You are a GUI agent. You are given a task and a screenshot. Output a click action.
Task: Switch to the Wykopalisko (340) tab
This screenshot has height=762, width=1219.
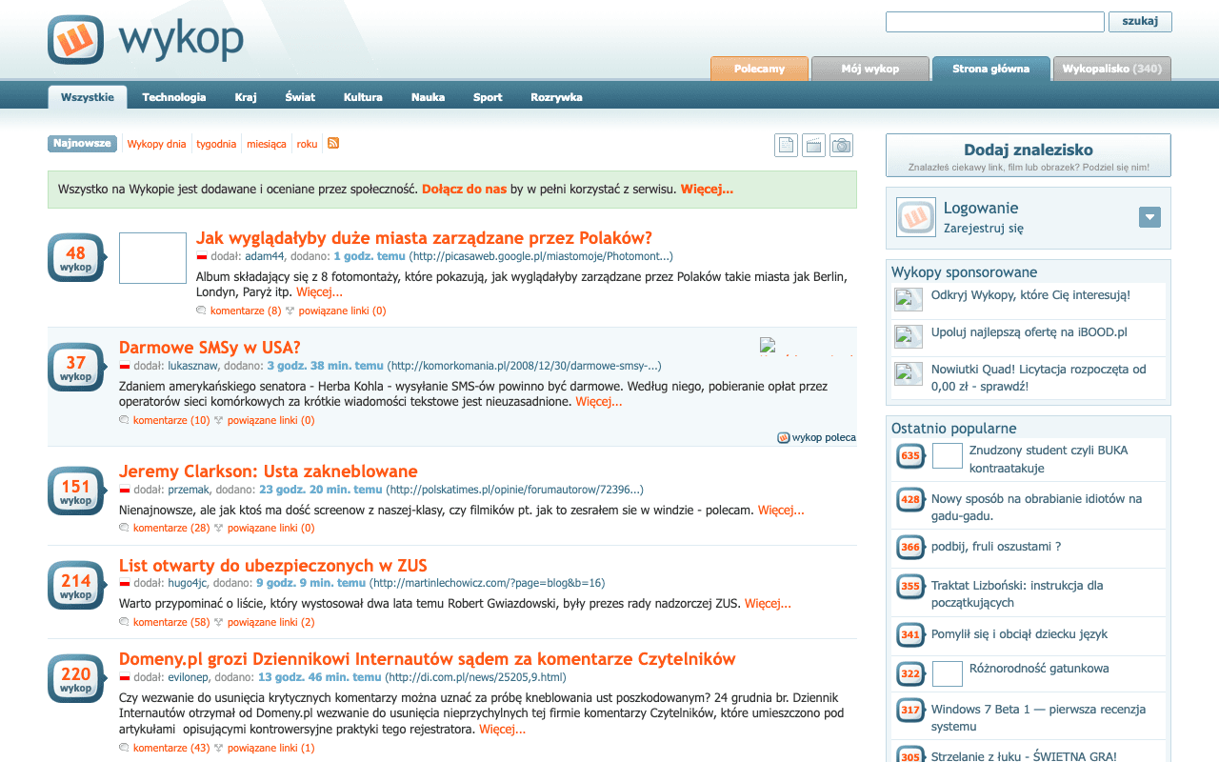pyautogui.click(x=1112, y=69)
